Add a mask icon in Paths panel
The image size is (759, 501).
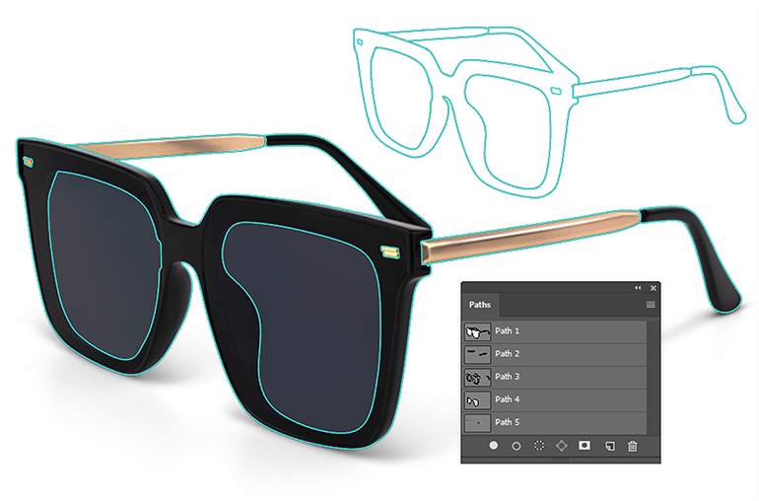pos(585,445)
